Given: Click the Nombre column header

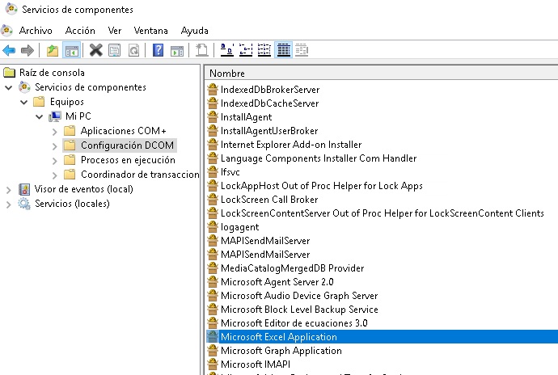Looking at the screenshot, I should [227, 74].
